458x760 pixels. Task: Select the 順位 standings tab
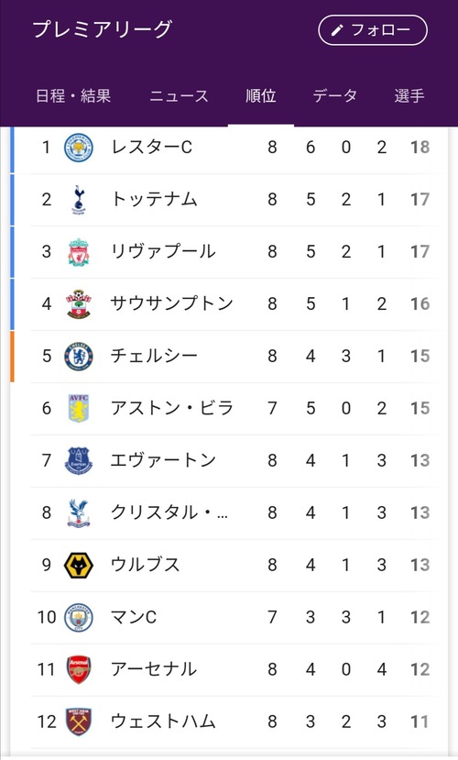tap(260, 95)
